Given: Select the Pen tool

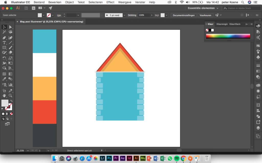Looking at the screenshot, I should tap(4, 38).
